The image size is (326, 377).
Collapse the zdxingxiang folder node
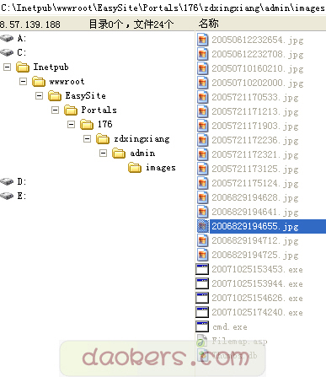point(88,139)
